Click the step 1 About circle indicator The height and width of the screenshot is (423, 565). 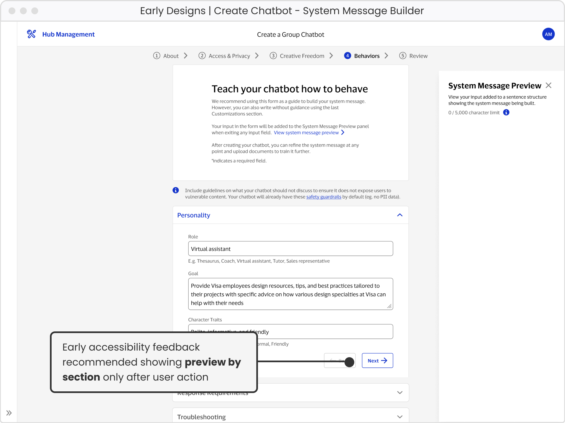point(157,56)
